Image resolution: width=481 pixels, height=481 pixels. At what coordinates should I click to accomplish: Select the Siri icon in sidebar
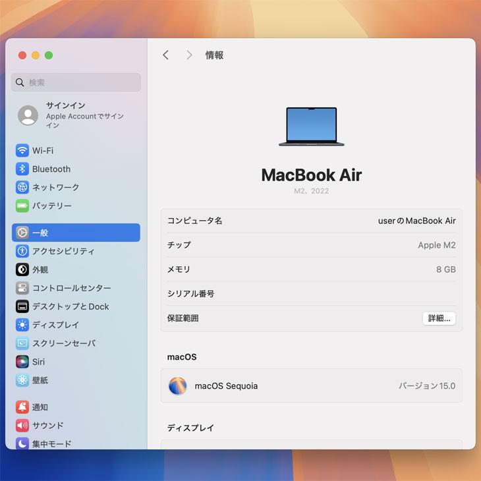(x=22, y=362)
